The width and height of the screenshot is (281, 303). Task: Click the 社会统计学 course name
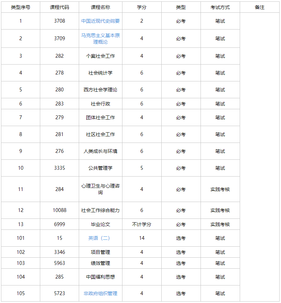[x=100, y=73]
